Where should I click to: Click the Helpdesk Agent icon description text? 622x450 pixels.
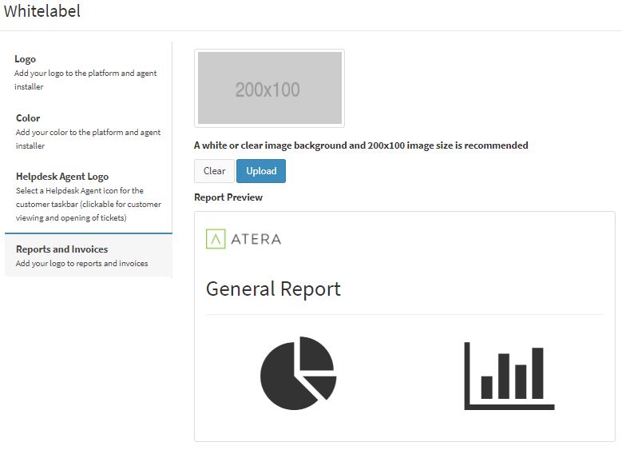point(89,204)
